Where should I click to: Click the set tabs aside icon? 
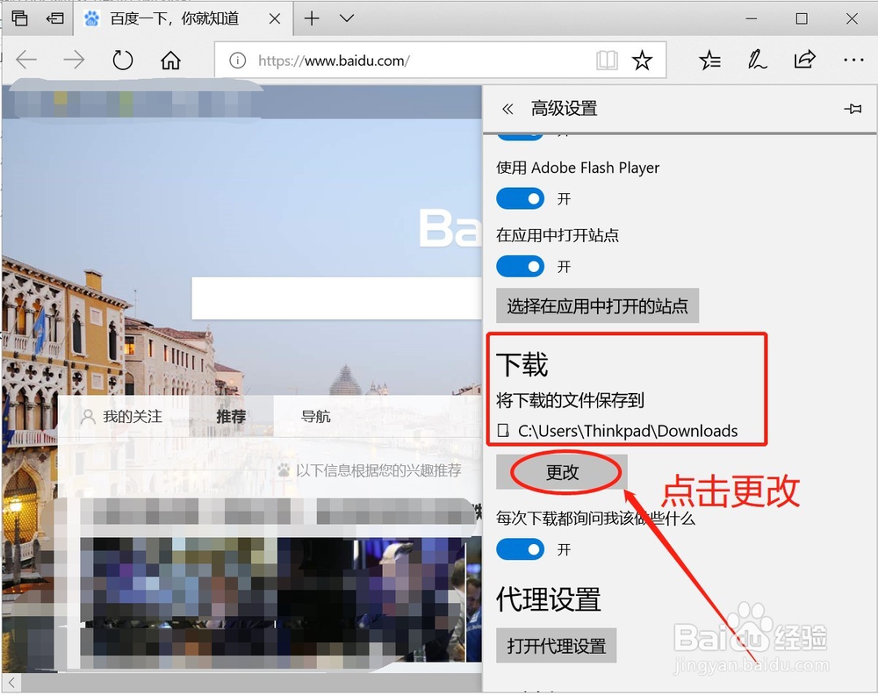[54, 18]
